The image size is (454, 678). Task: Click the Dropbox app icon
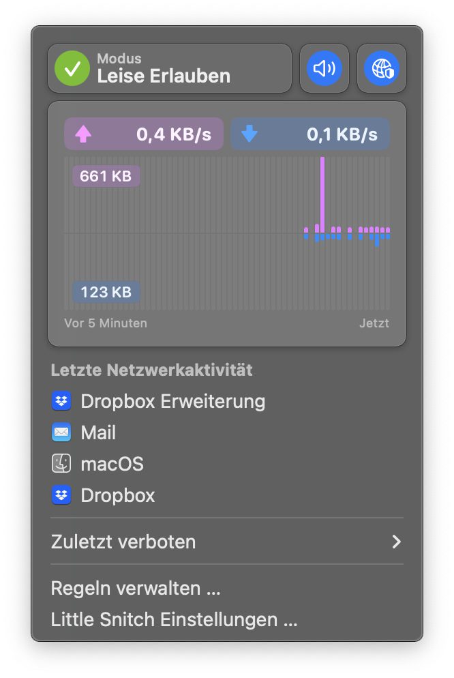pos(61,495)
